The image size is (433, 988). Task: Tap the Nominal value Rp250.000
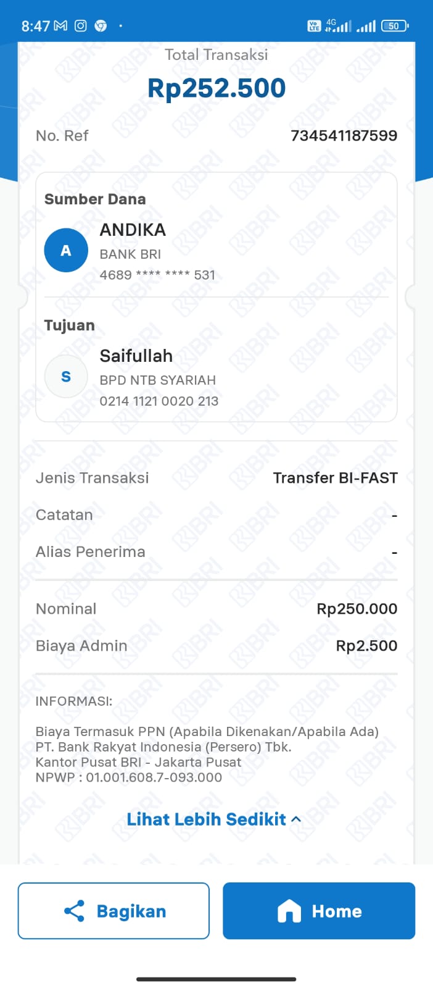click(x=357, y=609)
